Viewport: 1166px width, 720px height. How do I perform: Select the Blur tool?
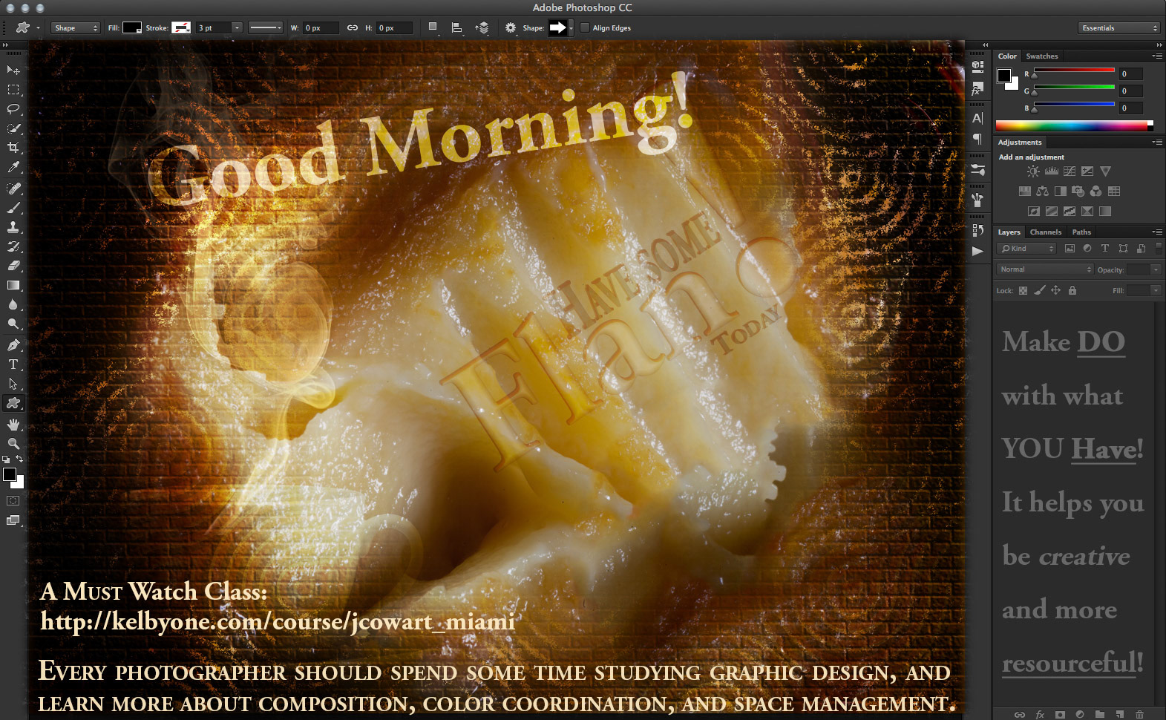click(x=13, y=304)
